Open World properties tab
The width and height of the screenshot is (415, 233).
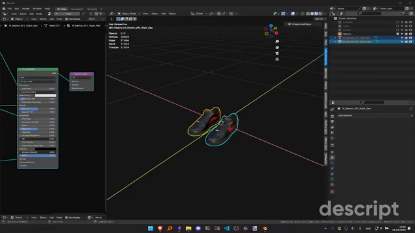tap(332, 138)
